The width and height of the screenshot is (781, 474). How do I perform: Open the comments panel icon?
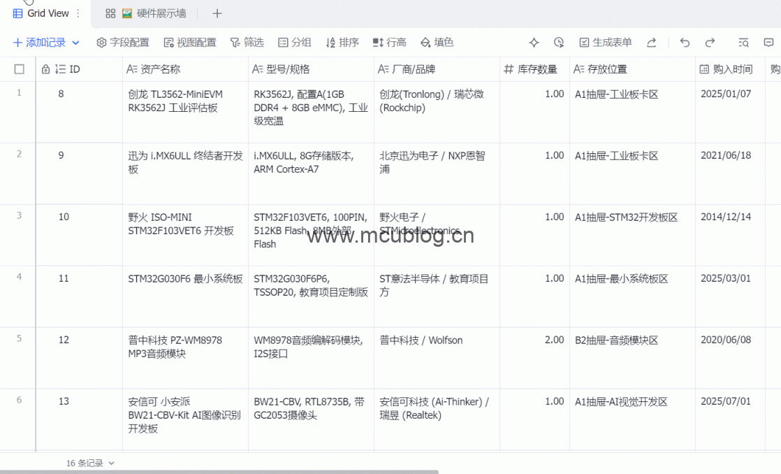coord(768,43)
